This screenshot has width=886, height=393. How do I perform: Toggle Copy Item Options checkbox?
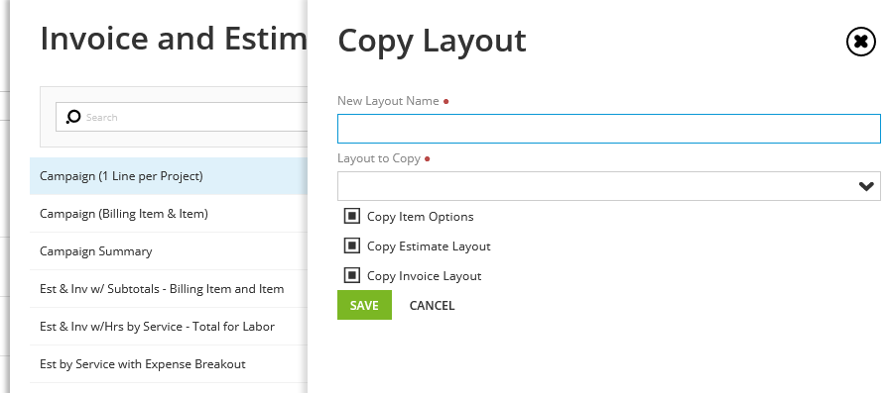(x=351, y=216)
